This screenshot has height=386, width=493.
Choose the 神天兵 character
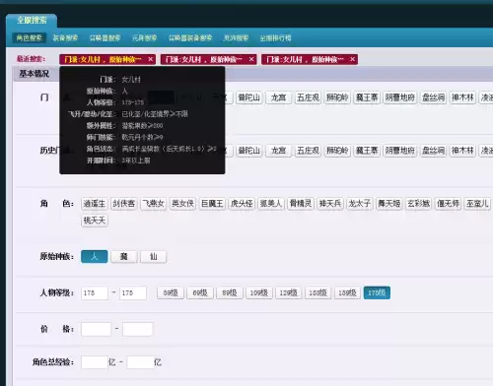point(330,204)
